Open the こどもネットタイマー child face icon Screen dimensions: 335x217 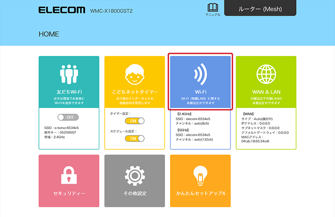(134, 74)
